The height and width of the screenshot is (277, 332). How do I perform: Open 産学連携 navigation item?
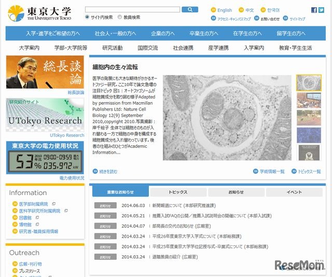coord(218,48)
